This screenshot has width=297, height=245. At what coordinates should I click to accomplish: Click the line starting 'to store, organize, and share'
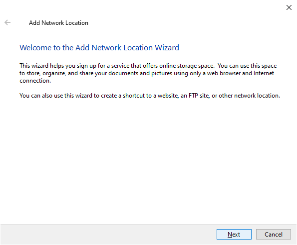147,73
